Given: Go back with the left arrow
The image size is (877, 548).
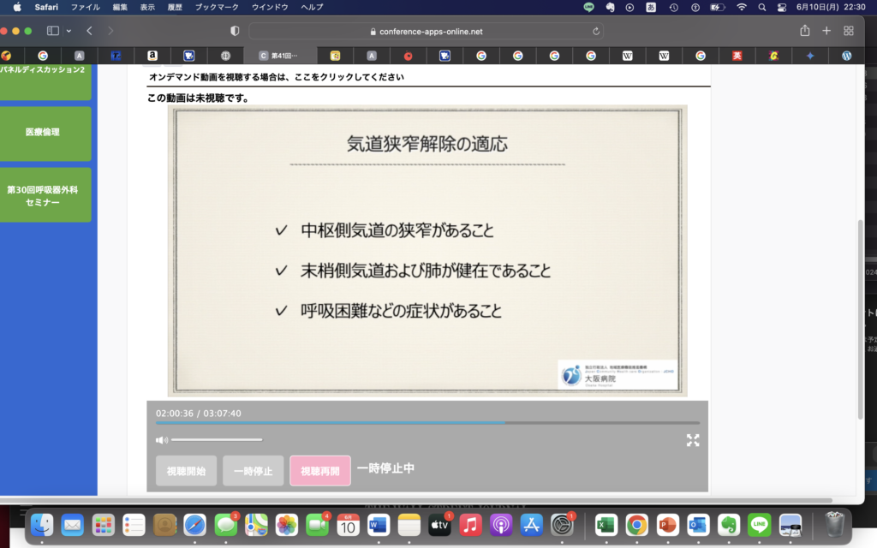Looking at the screenshot, I should click(89, 31).
